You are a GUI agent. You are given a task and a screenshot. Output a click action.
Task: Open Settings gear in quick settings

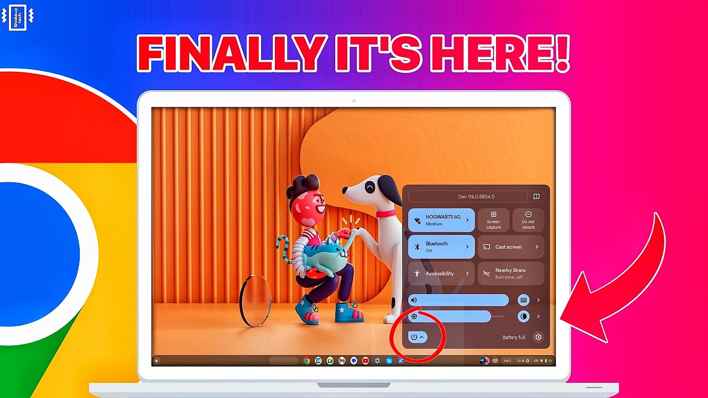tap(538, 337)
